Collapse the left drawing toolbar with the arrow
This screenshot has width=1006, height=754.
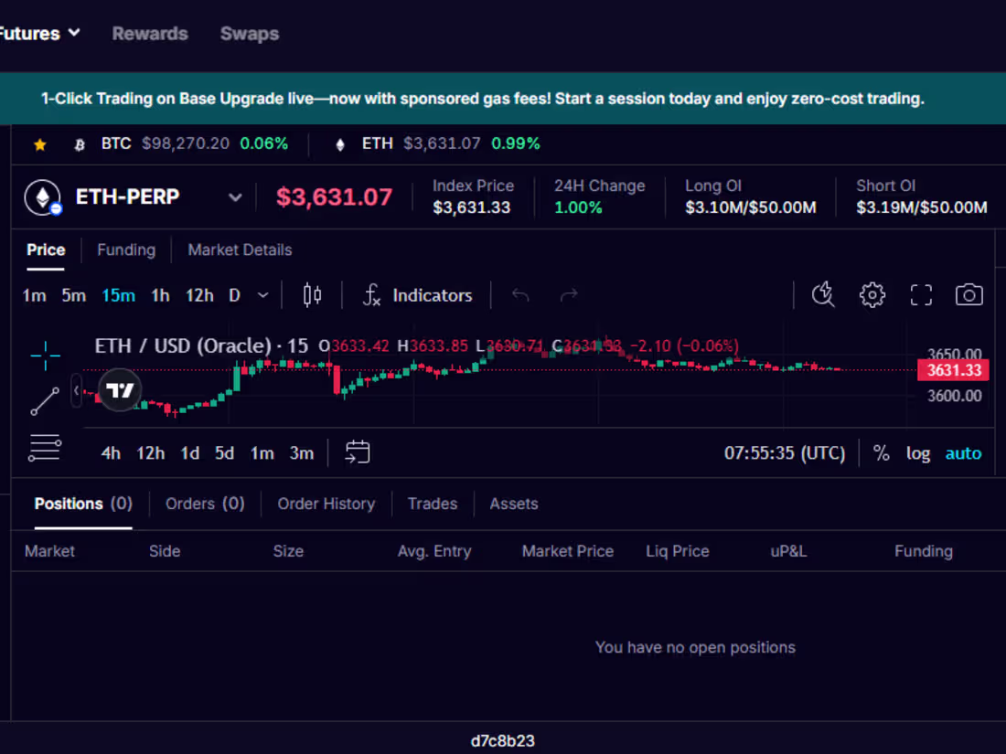pyautogui.click(x=76, y=390)
